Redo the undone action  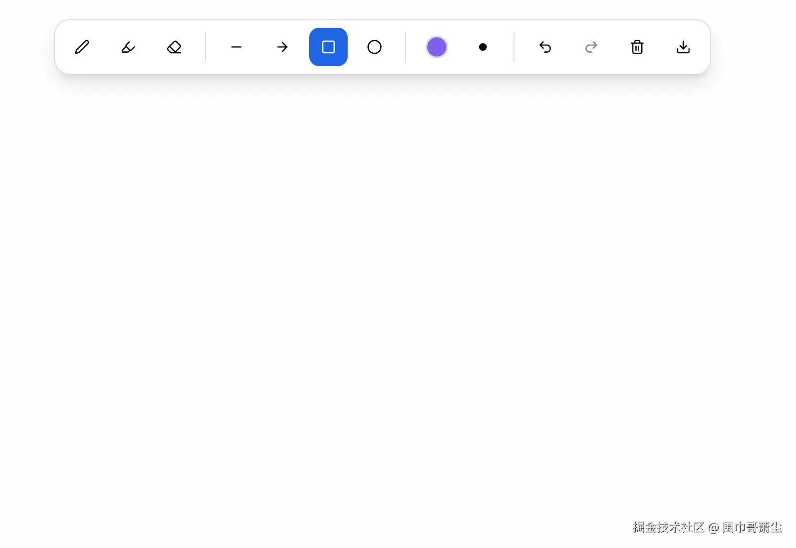tap(591, 47)
